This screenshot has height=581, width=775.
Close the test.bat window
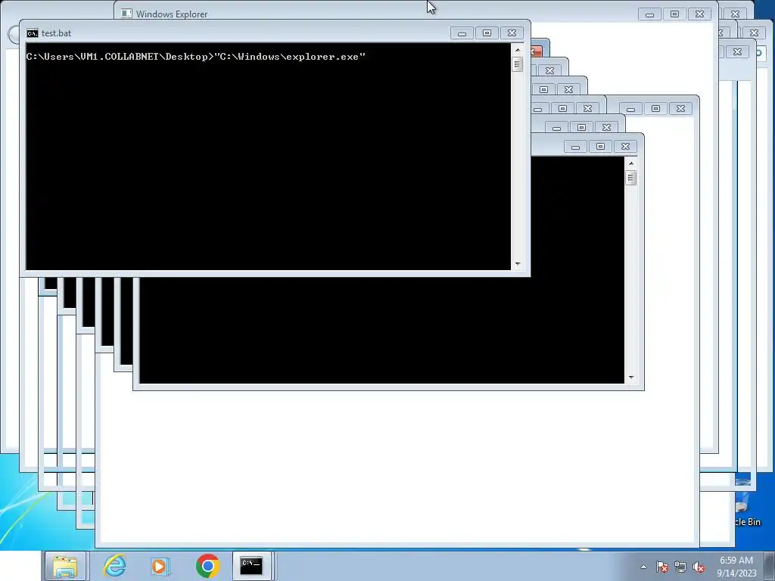tap(512, 33)
